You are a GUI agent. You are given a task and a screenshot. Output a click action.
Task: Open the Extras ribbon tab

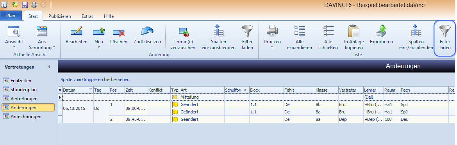[87, 16]
